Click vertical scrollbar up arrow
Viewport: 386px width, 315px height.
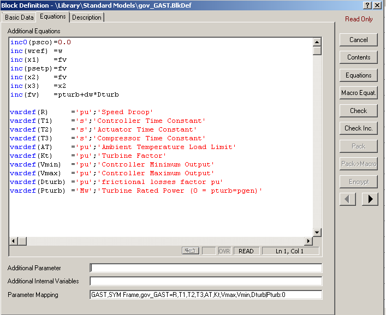click(317, 42)
